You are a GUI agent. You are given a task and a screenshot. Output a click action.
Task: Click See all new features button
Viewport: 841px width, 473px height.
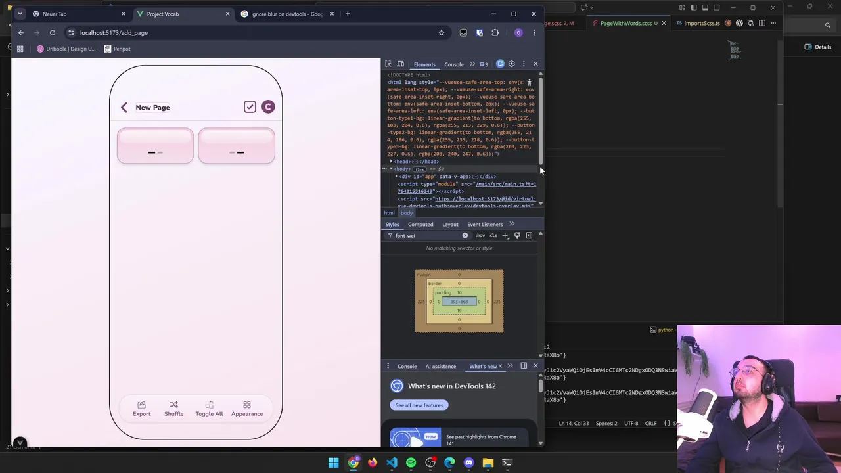[419, 405]
